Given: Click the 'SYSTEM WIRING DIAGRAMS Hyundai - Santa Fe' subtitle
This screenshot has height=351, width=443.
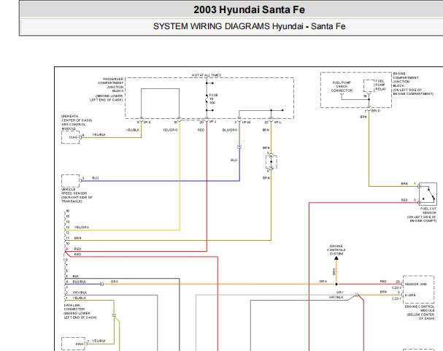Looking at the screenshot, I should tap(249, 26).
